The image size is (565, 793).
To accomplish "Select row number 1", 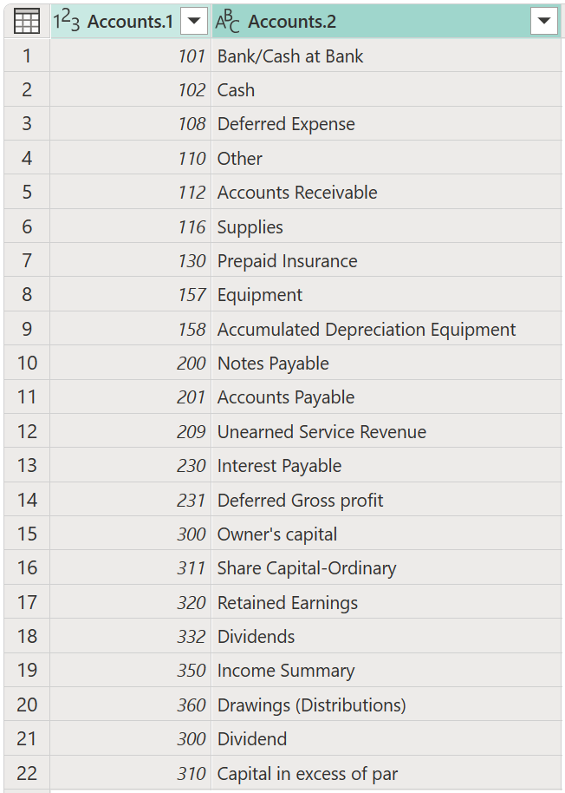I will (x=27, y=56).
